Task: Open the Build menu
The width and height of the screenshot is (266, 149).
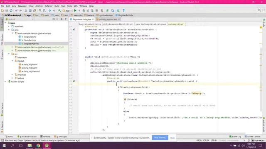Action: coord(57,6)
